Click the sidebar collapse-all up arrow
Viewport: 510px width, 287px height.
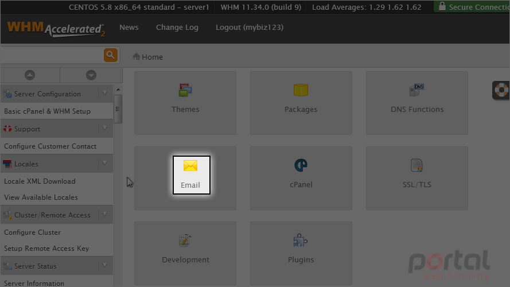(30, 75)
